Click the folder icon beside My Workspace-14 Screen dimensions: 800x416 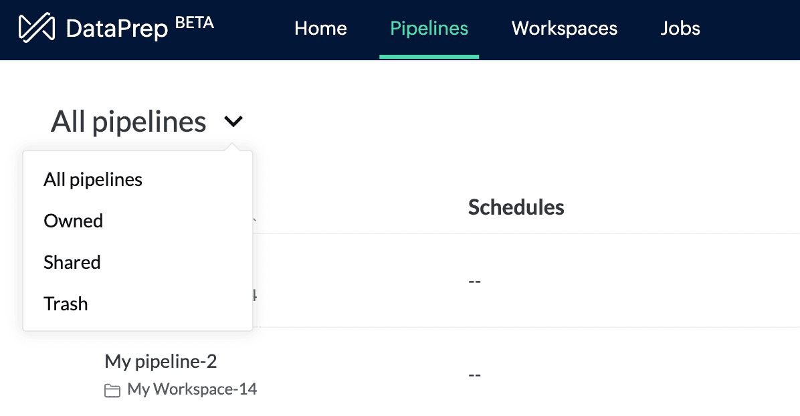tap(112, 390)
